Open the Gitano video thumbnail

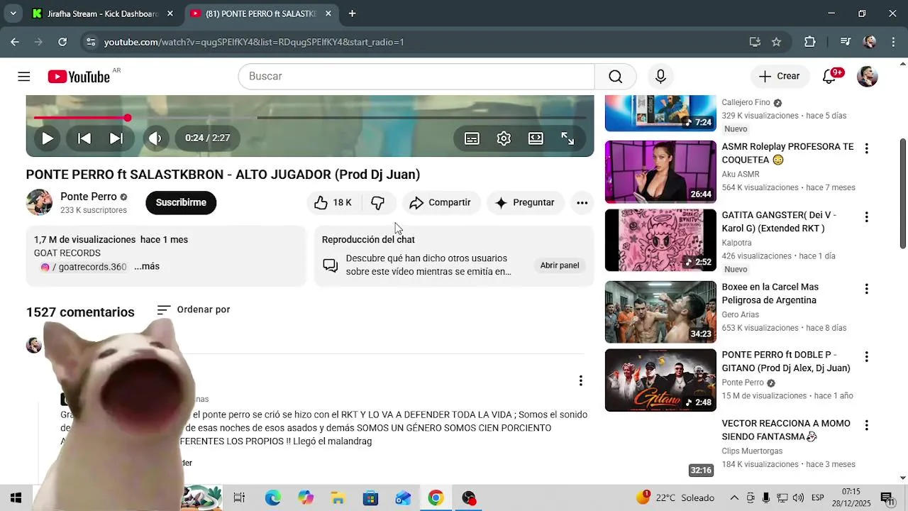point(660,380)
